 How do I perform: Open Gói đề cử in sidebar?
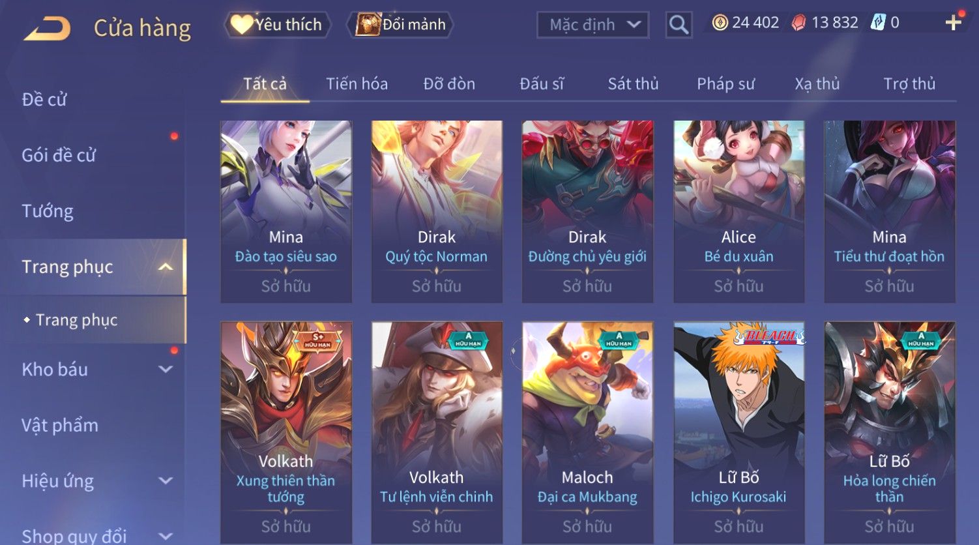59,155
